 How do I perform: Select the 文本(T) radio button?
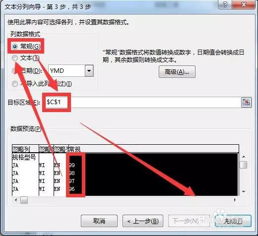pyautogui.click(x=15, y=58)
